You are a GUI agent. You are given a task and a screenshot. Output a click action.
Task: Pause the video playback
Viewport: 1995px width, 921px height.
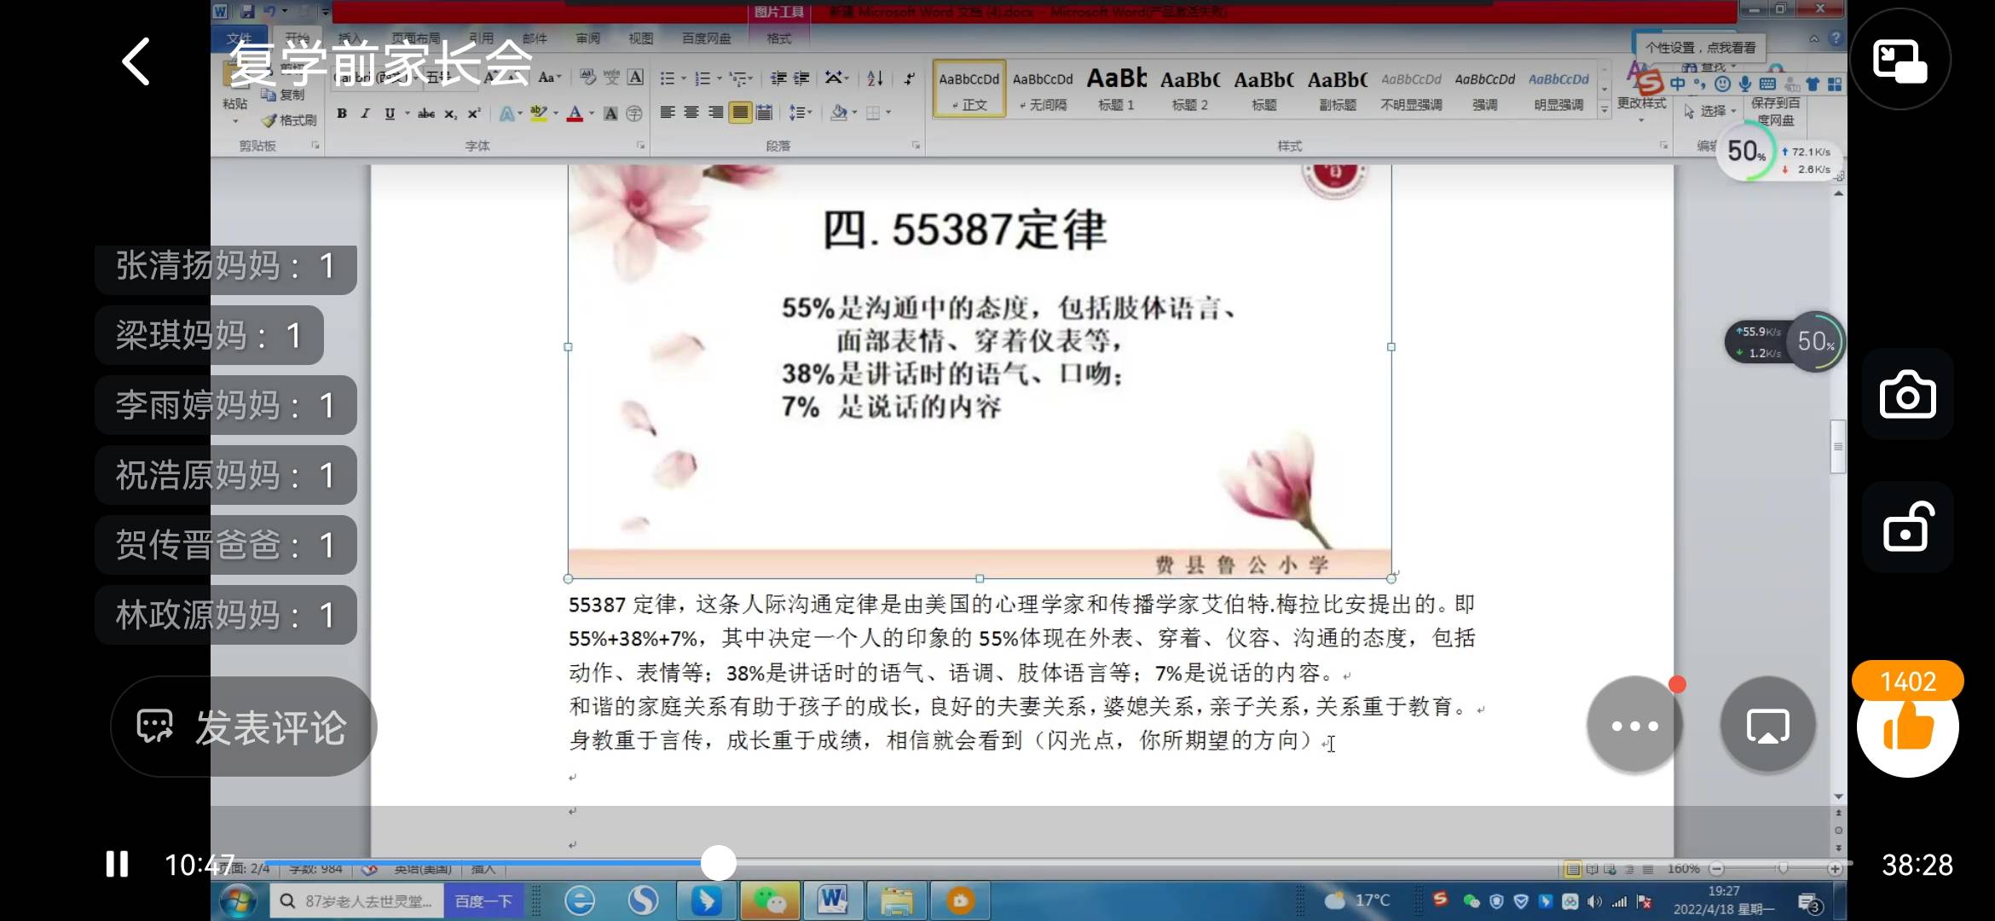click(x=117, y=864)
